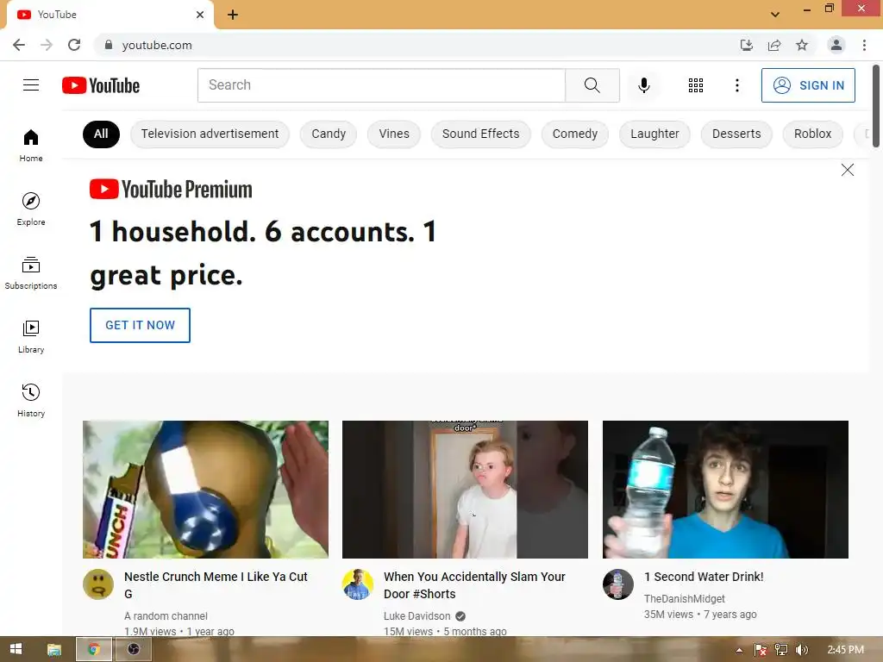Open the hamburger guide menu
Screen dimensions: 883x662
point(31,85)
